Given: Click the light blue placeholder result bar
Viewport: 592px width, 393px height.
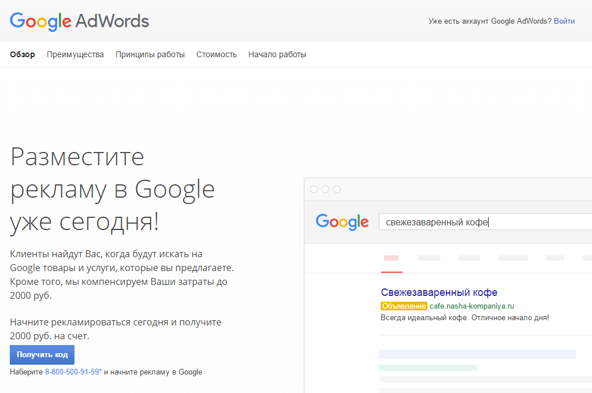Looking at the screenshot, I should click(x=477, y=354).
